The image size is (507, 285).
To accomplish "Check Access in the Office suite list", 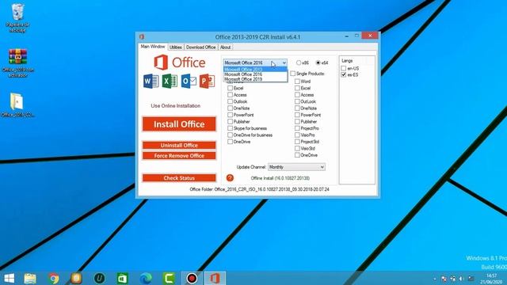I will coord(231,95).
